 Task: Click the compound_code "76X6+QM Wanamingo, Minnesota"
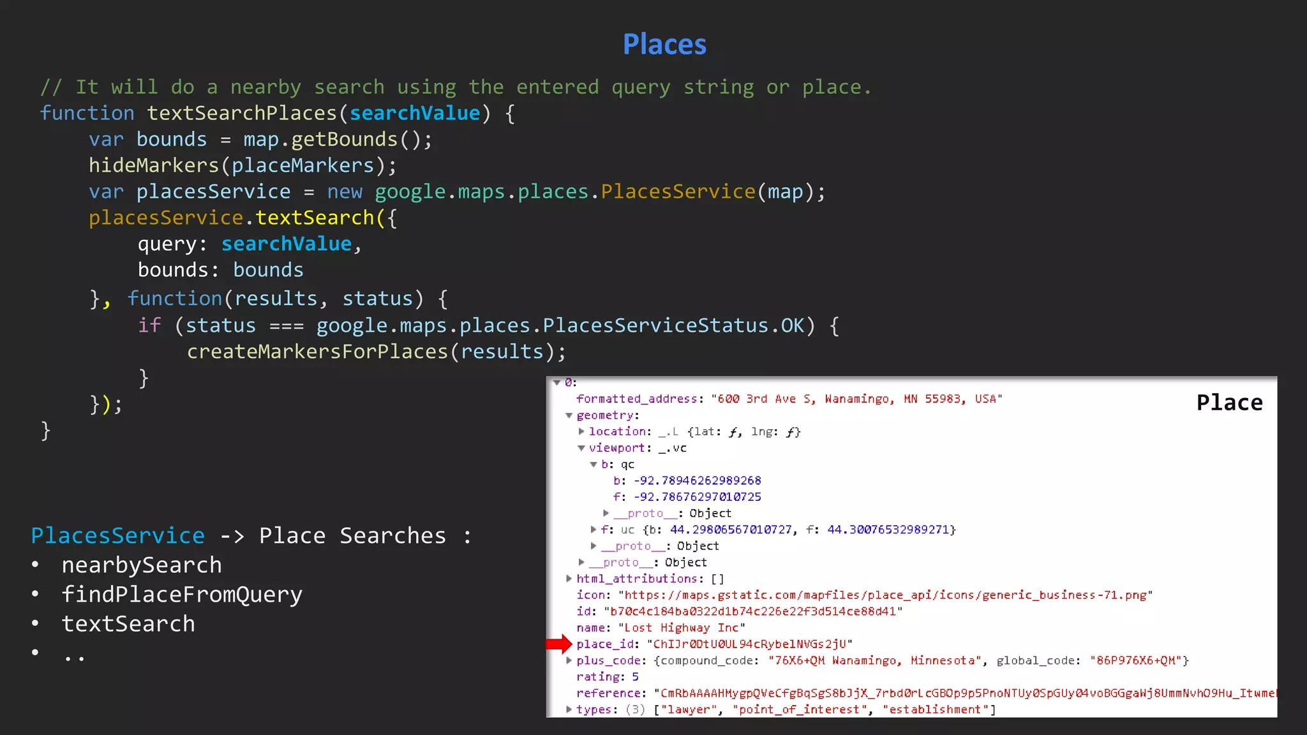[x=875, y=660]
